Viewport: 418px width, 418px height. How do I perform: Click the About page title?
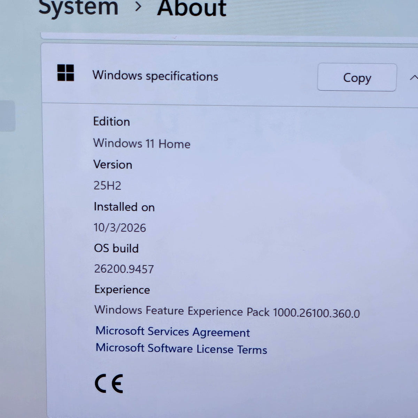(192, 8)
